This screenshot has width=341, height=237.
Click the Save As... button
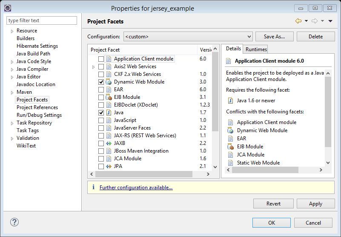click(x=275, y=37)
